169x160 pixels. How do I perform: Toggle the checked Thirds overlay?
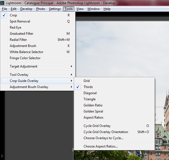coord(114,87)
